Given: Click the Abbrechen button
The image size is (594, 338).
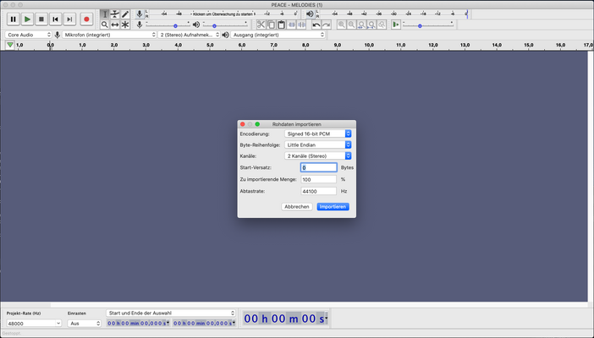Looking at the screenshot, I should (297, 207).
